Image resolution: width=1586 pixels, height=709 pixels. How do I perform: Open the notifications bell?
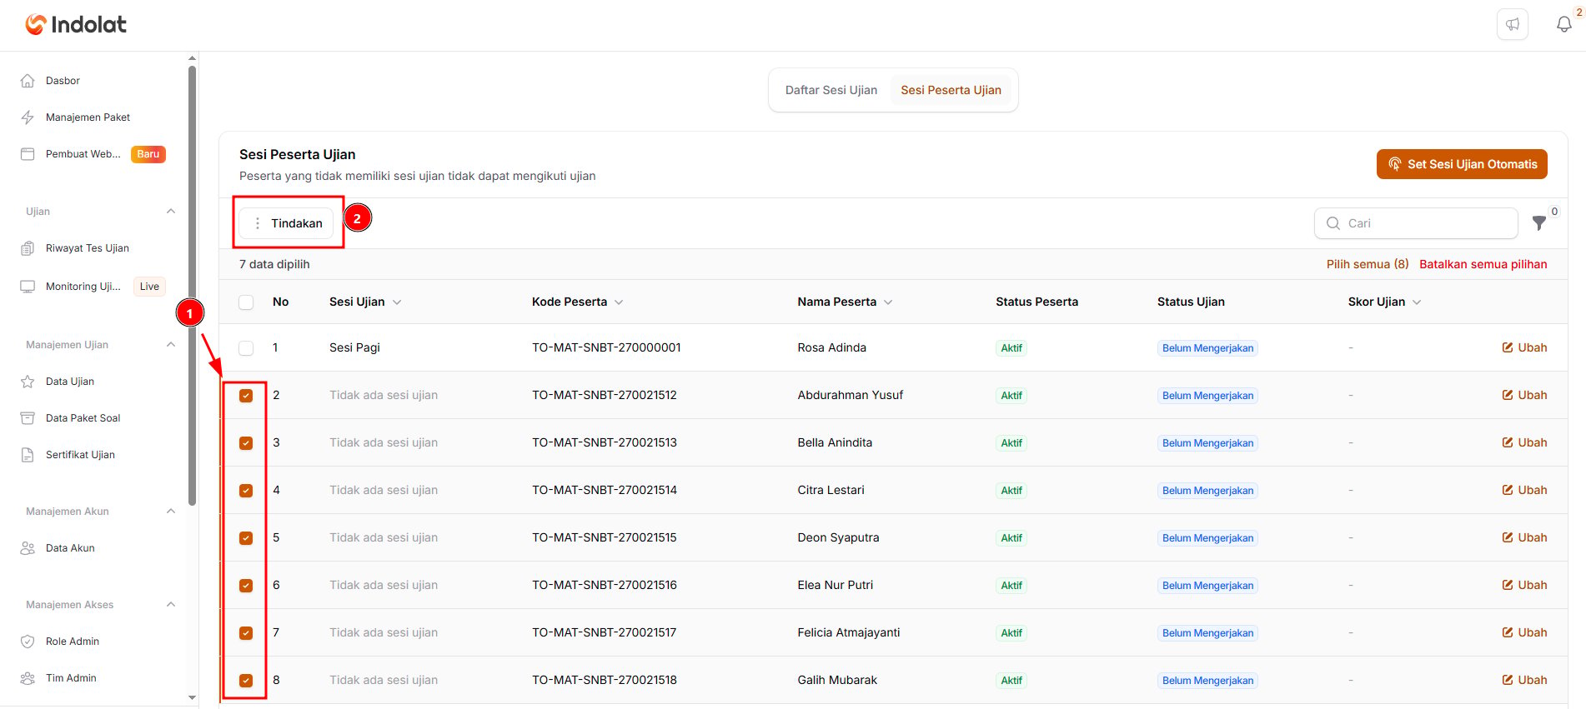tap(1564, 24)
